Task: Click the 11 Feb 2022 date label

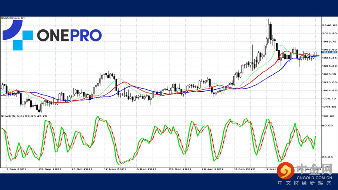Action: coord(245,169)
